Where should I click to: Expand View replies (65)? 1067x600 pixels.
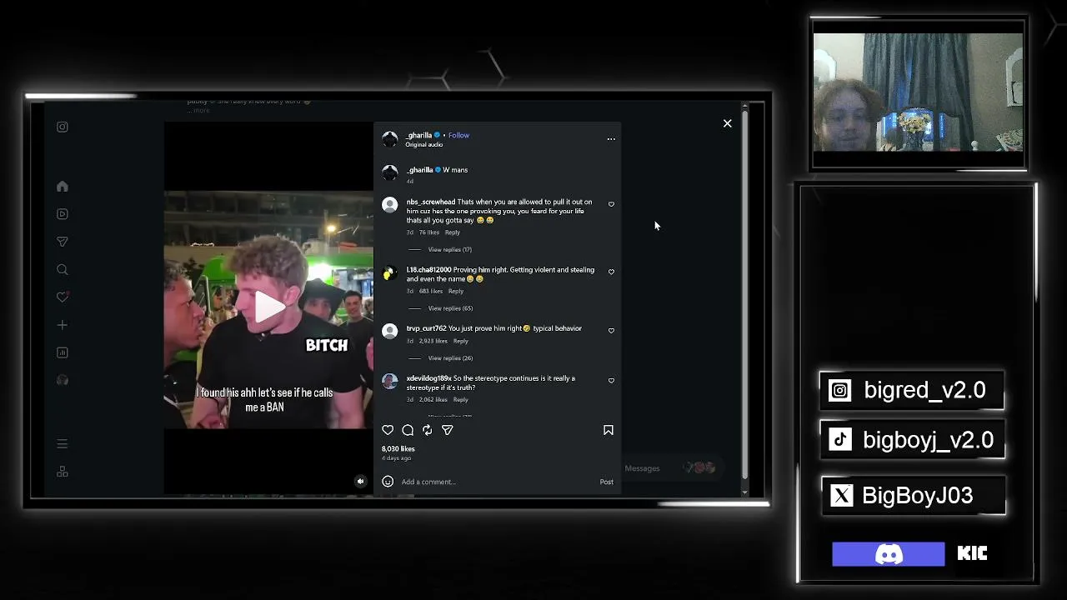click(450, 308)
